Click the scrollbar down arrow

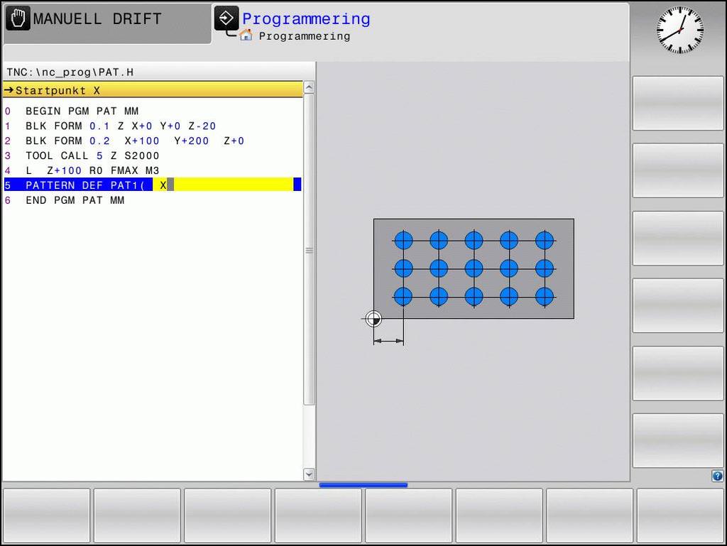309,474
